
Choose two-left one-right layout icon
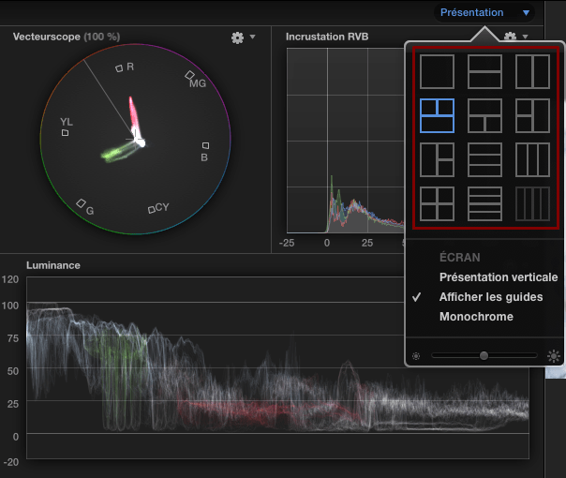click(x=532, y=115)
